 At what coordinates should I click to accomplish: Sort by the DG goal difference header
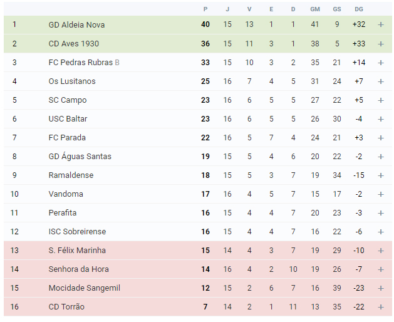click(x=359, y=9)
